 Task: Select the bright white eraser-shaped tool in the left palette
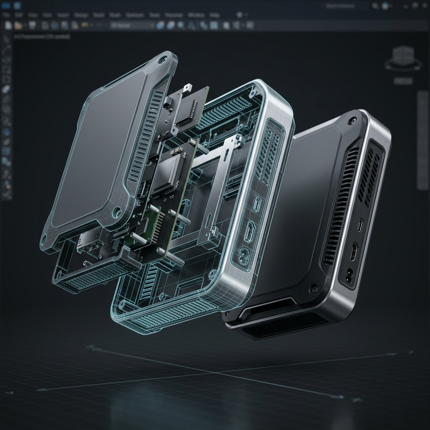coord(6,89)
